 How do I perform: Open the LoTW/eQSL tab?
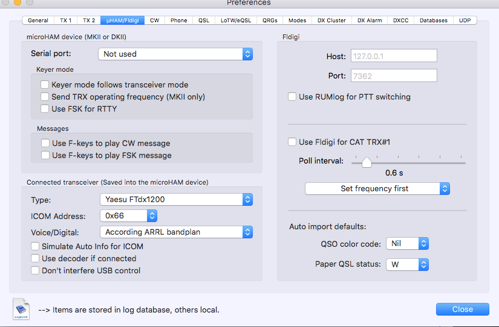click(234, 21)
